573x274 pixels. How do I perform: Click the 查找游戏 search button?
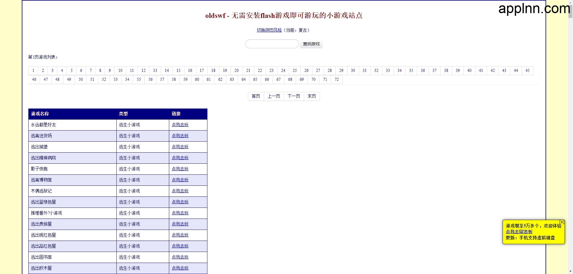click(x=311, y=44)
